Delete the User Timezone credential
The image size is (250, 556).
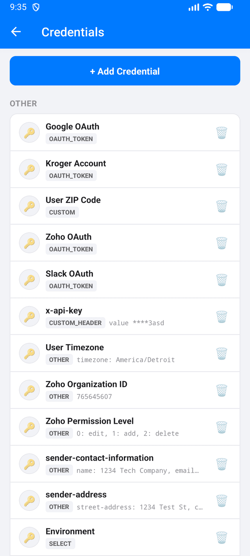[221, 353]
